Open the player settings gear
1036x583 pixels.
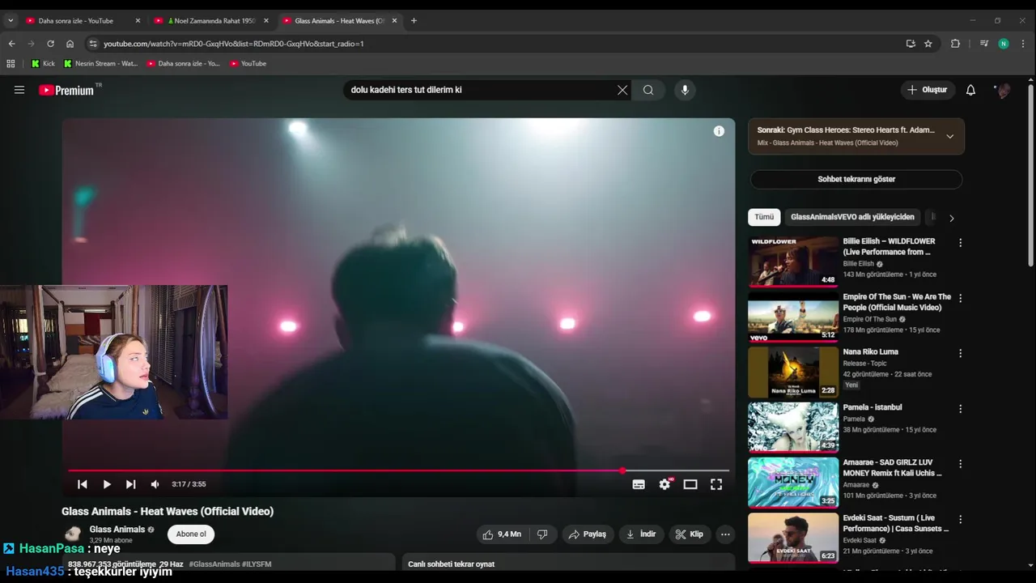click(664, 484)
